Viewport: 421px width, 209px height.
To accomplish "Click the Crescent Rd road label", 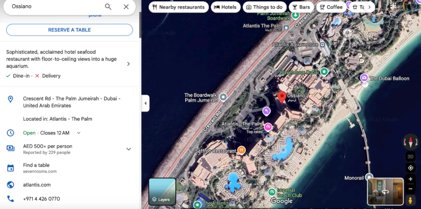I will [x=212, y=121].
